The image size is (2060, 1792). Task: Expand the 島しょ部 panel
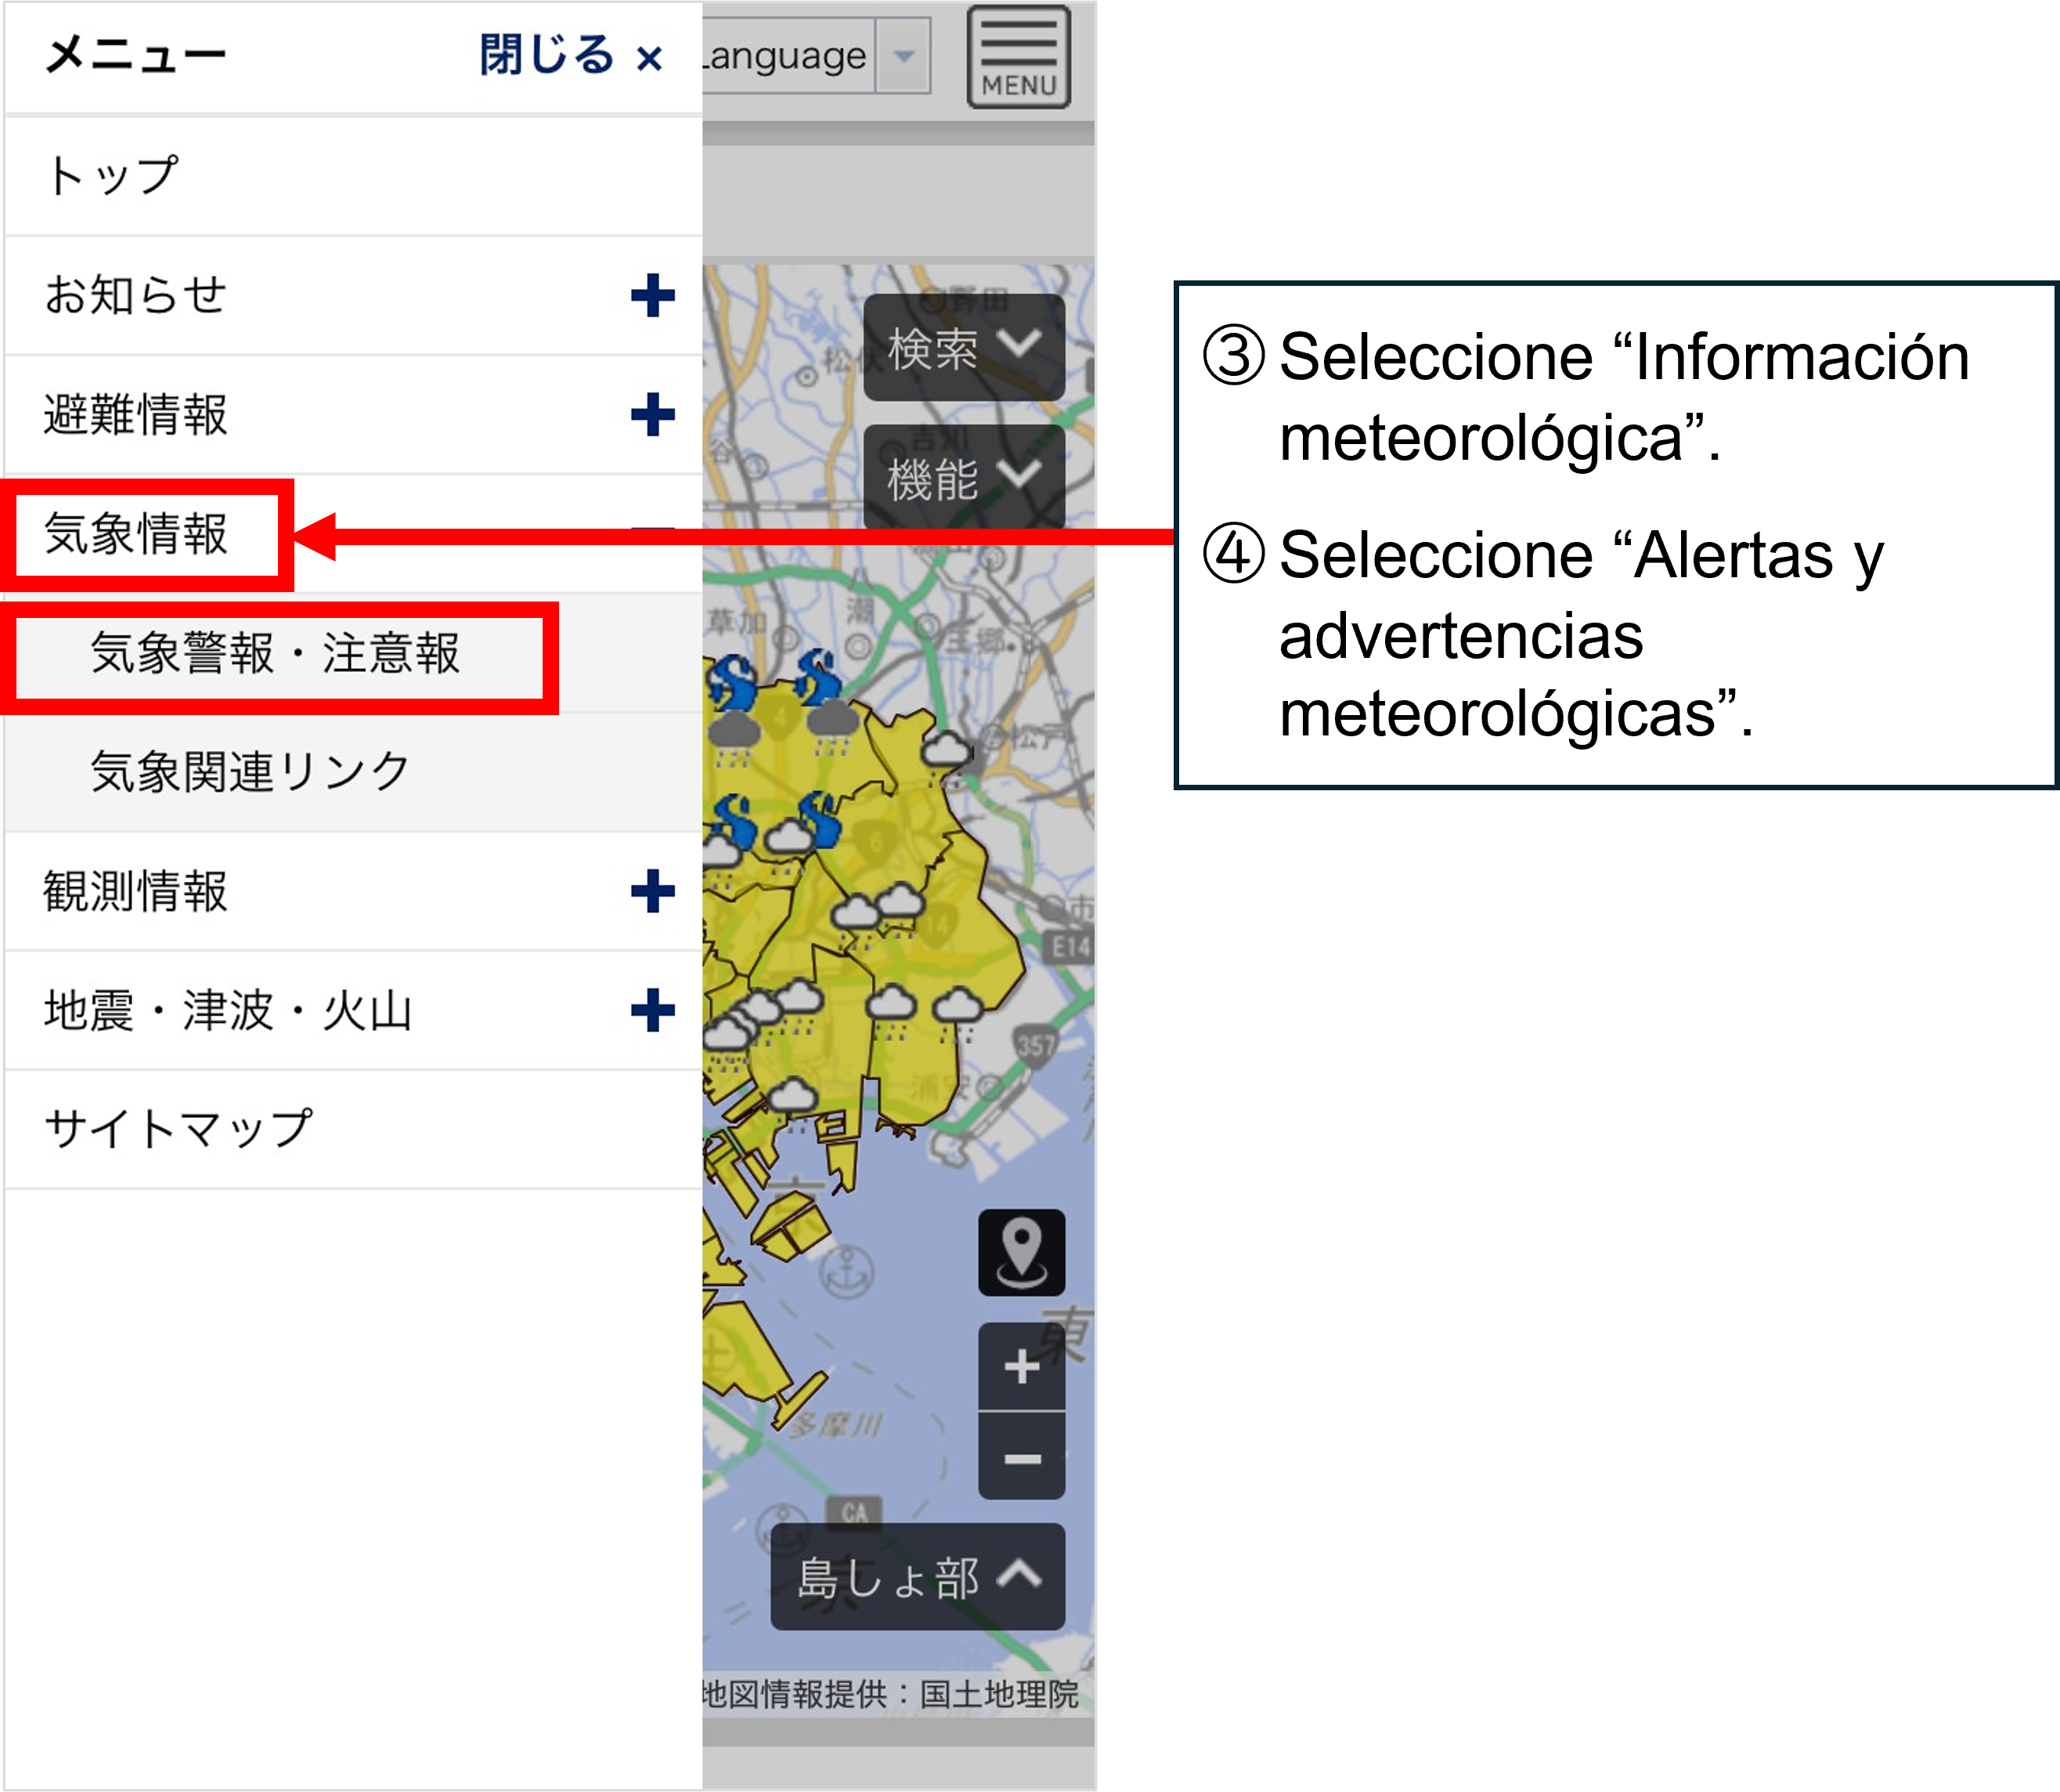[917, 1578]
